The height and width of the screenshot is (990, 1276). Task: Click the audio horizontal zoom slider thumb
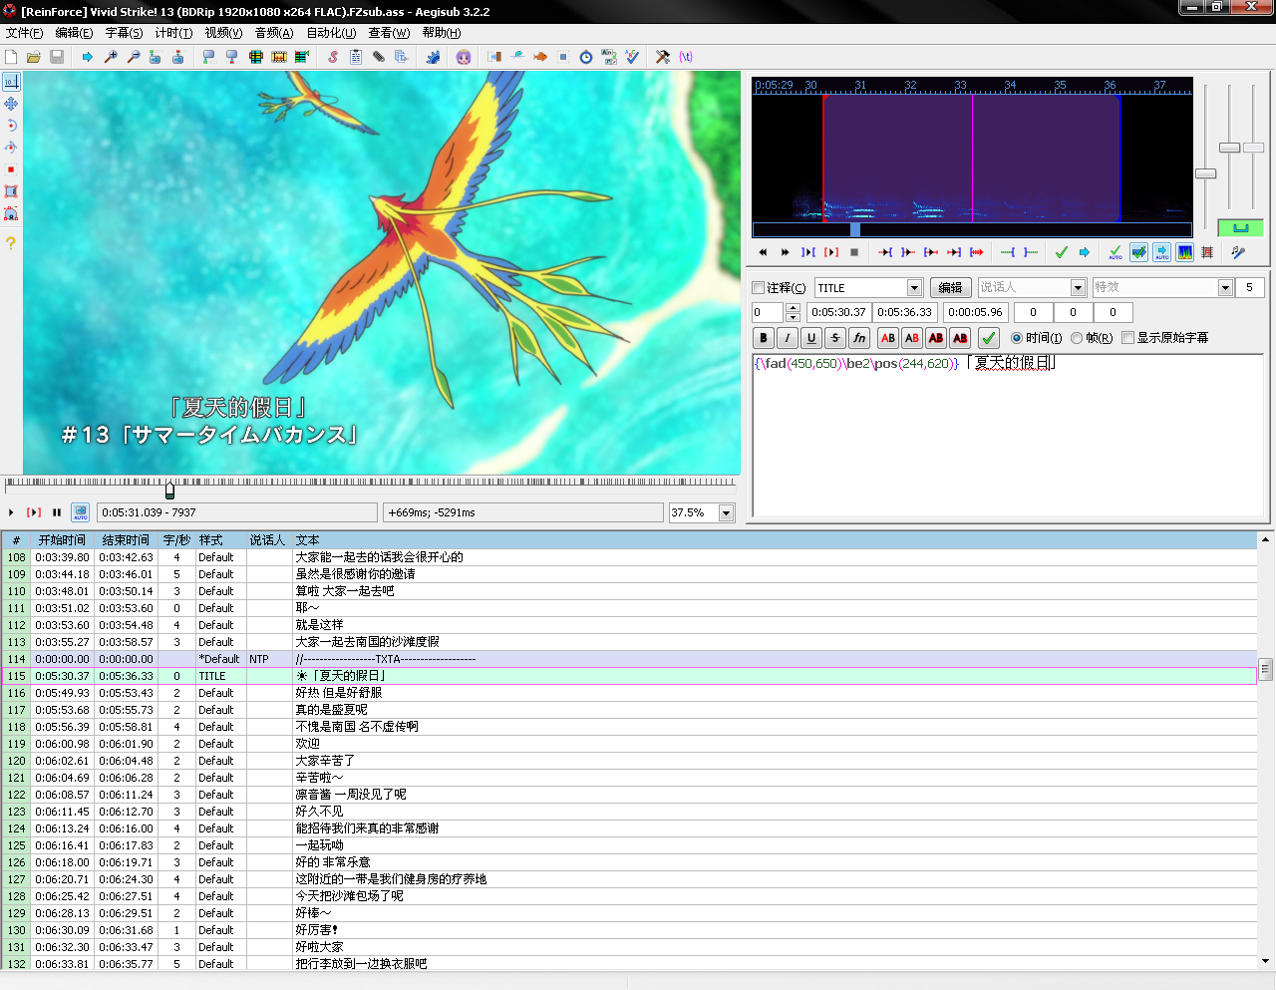(x=1206, y=173)
